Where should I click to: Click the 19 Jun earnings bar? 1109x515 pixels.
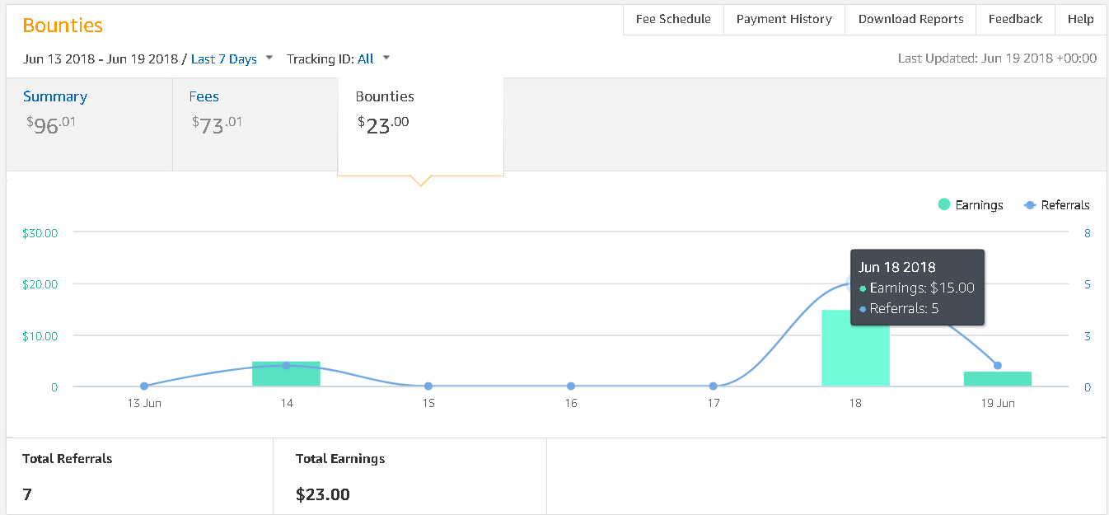[998, 379]
